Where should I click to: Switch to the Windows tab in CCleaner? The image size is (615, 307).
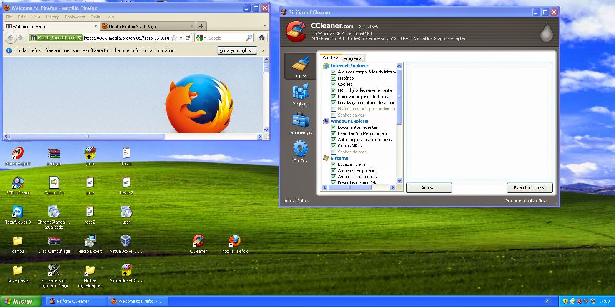pos(331,58)
